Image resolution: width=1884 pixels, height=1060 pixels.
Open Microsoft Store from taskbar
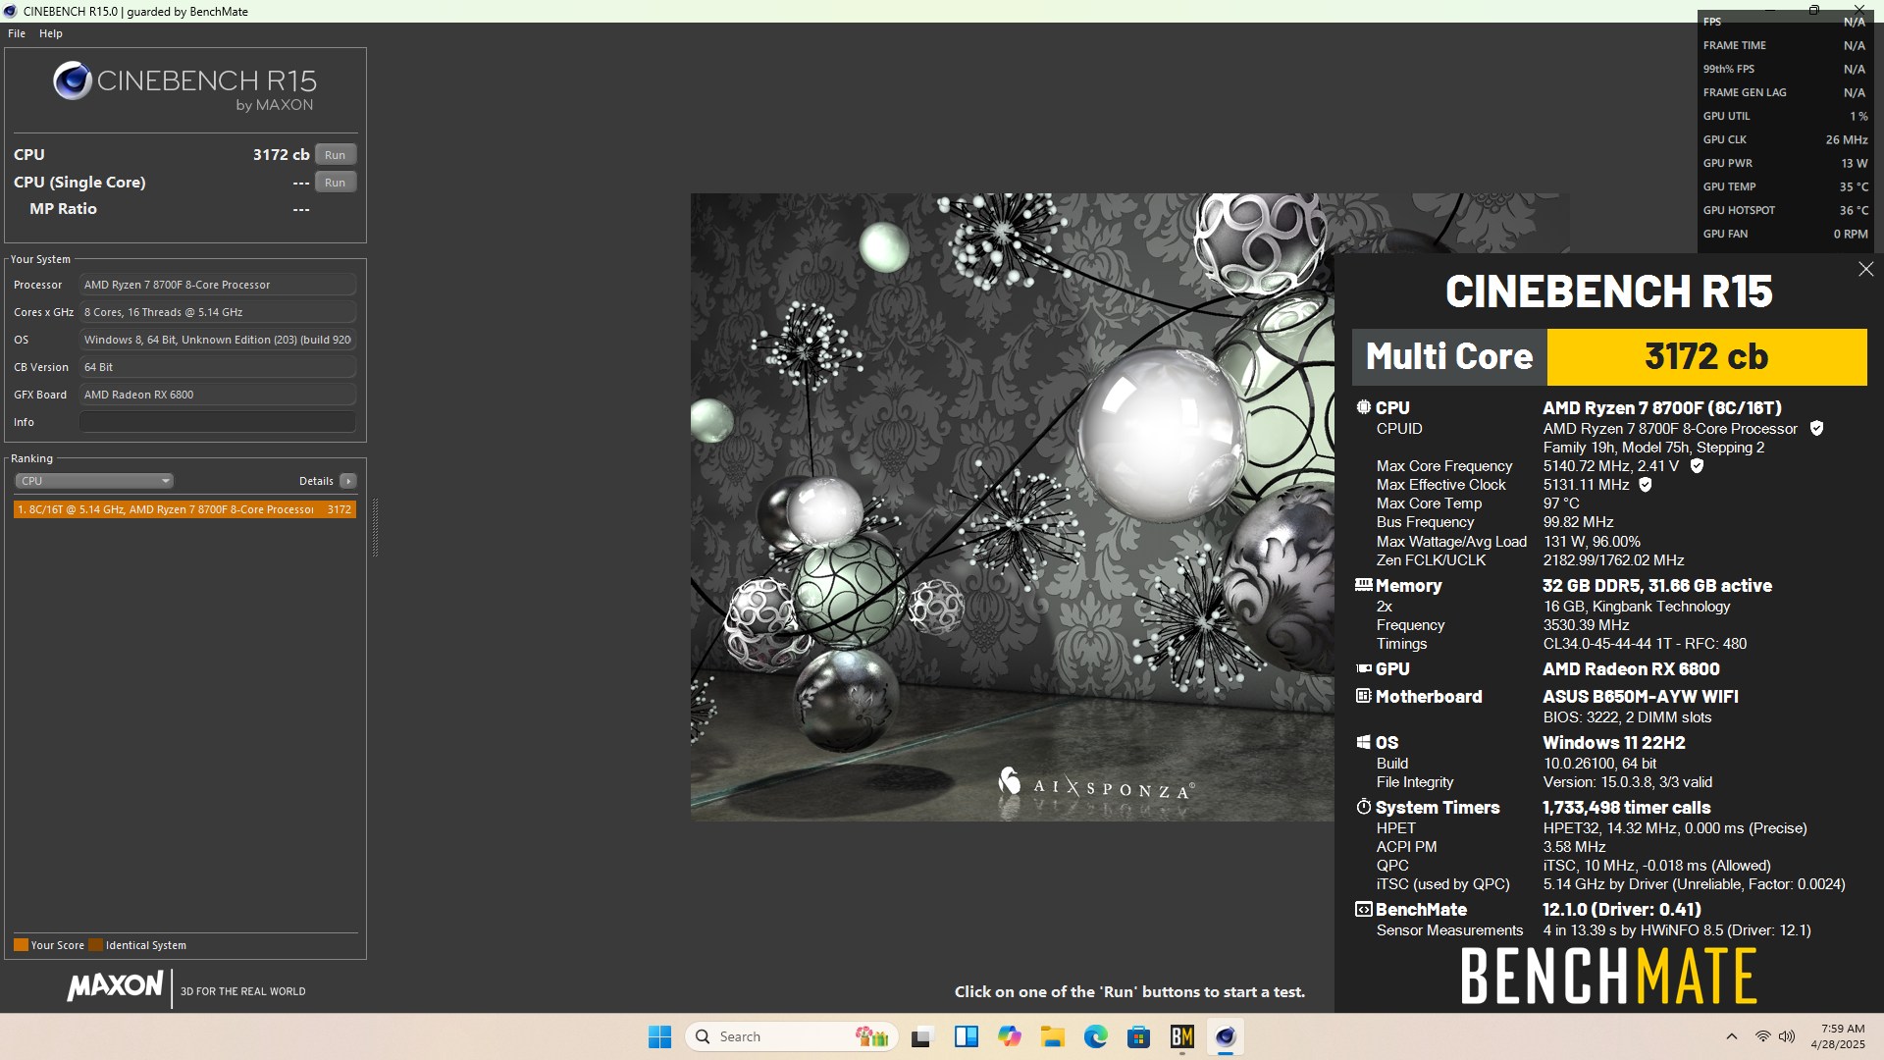click(1139, 1036)
